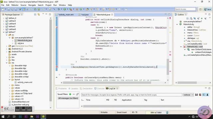
Task: Click the New file wizard toolbar icon
Action: (x=3, y=9)
